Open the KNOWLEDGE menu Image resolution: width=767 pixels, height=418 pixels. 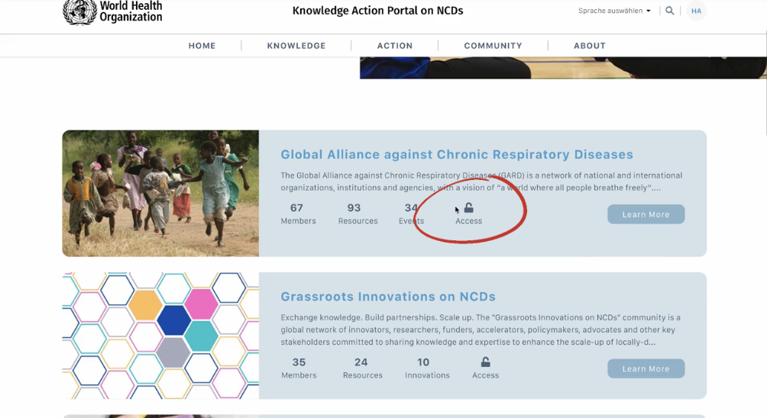click(x=296, y=46)
